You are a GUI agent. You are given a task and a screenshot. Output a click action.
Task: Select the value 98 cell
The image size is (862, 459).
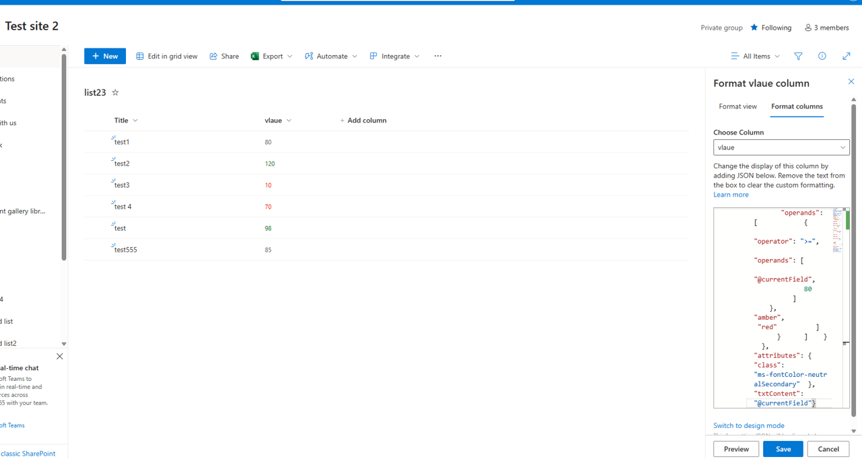268,228
